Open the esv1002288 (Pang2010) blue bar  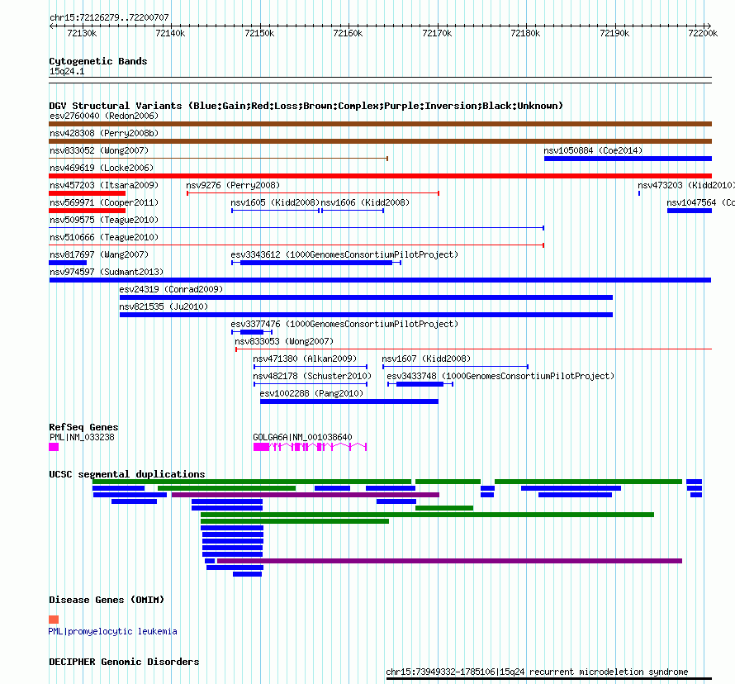[x=349, y=401]
